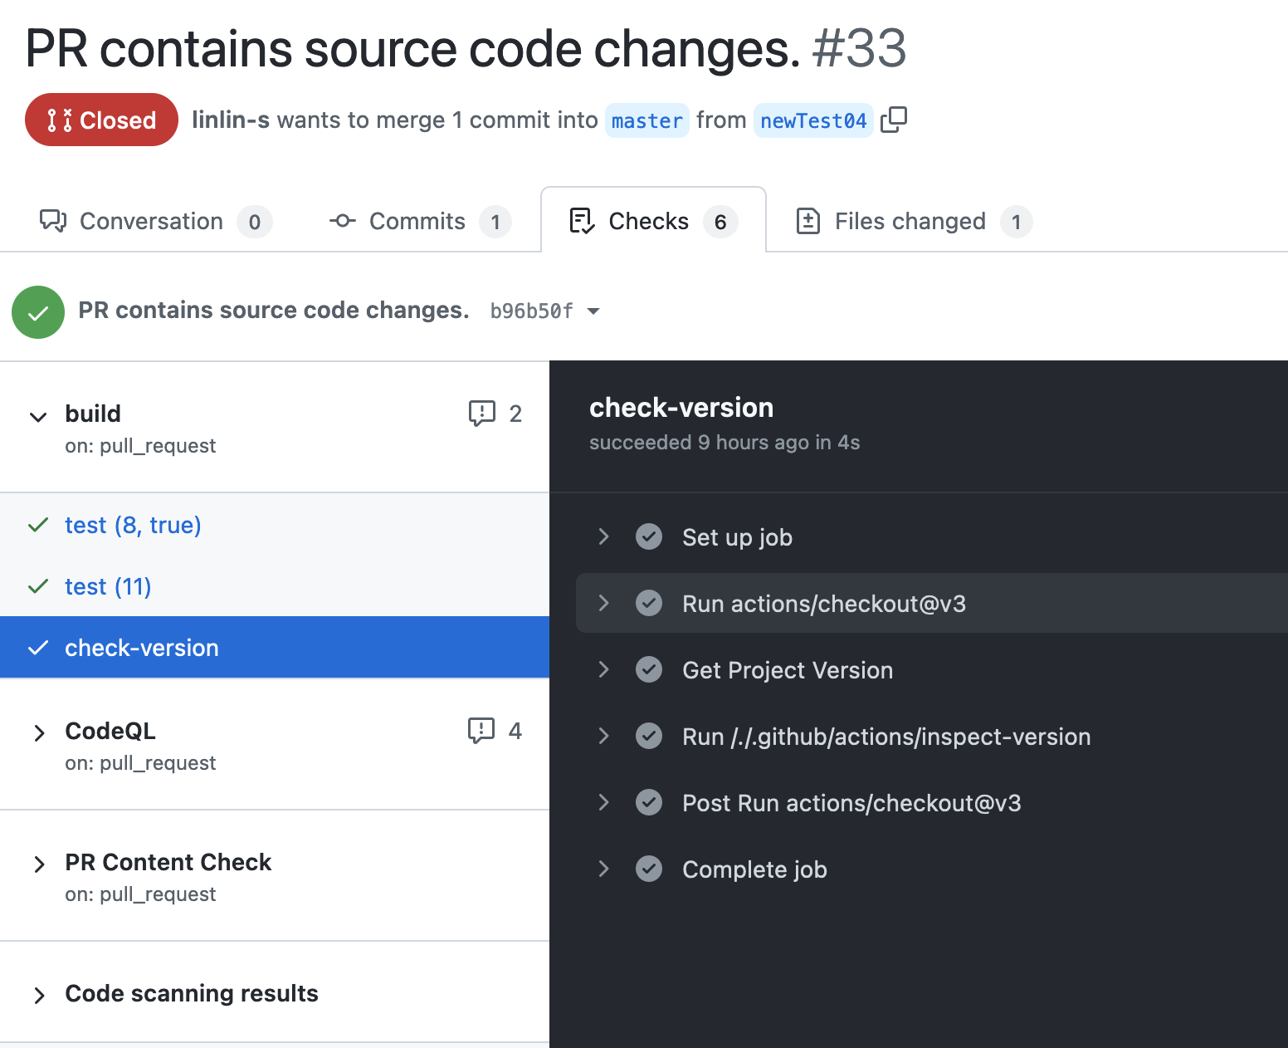Collapse the build workflow group
1288x1048 pixels.
coord(38,416)
